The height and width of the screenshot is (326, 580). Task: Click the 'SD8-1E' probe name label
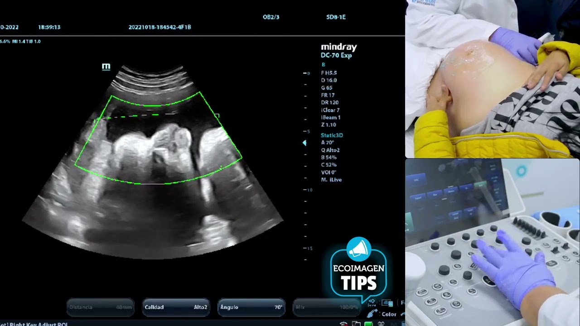pyautogui.click(x=336, y=17)
